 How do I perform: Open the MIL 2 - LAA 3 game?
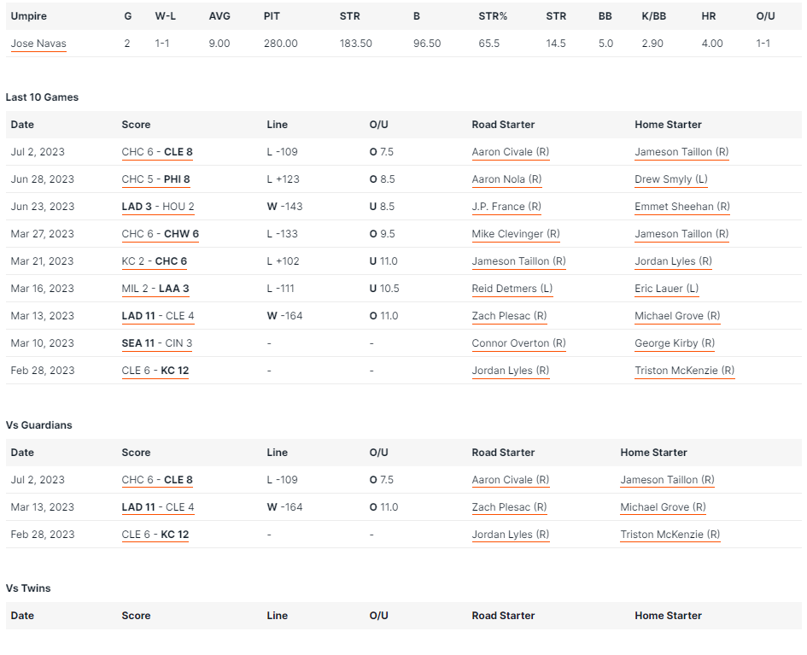pyautogui.click(x=155, y=289)
